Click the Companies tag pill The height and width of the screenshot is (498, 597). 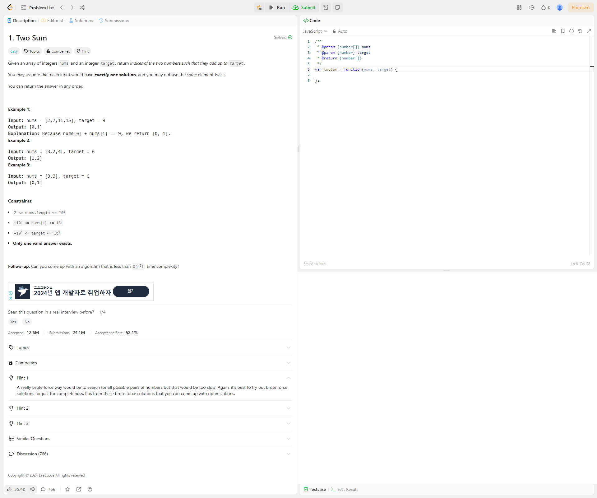58,51
